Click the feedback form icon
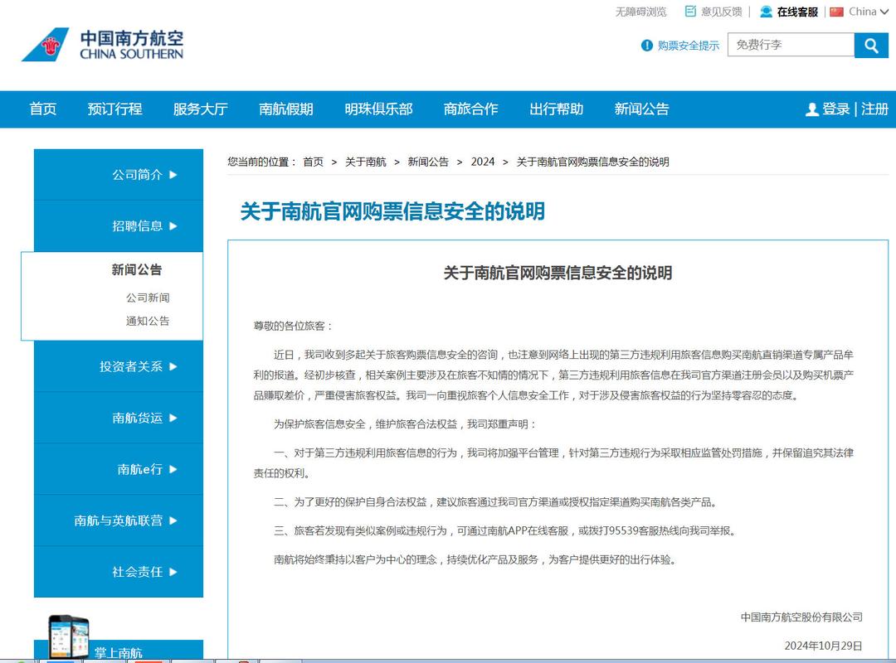 (690, 12)
